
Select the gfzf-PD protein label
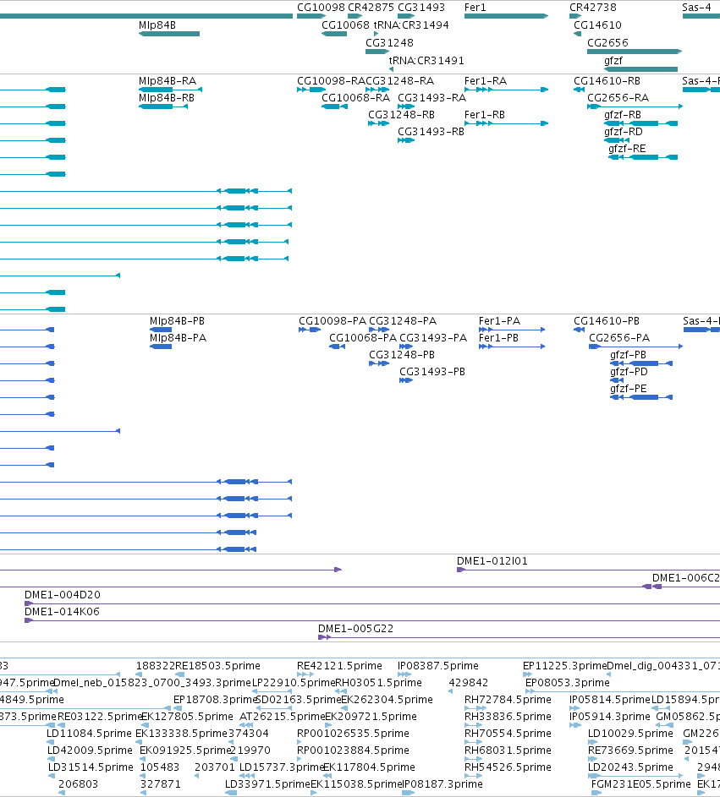pyautogui.click(x=629, y=371)
